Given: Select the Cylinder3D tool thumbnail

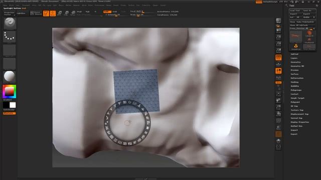Looking at the screenshot, I should click(309, 33).
